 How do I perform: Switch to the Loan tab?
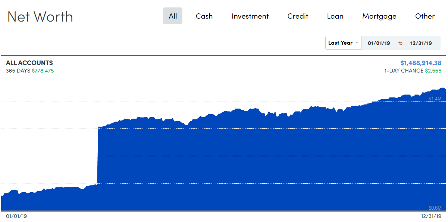(x=335, y=16)
